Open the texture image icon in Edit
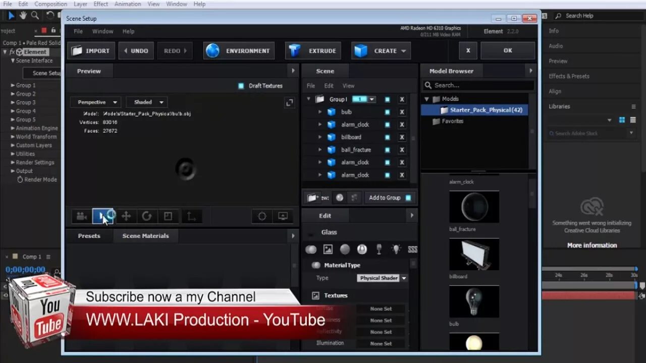Viewport: 646px width, 363px height. pyautogui.click(x=328, y=249)
